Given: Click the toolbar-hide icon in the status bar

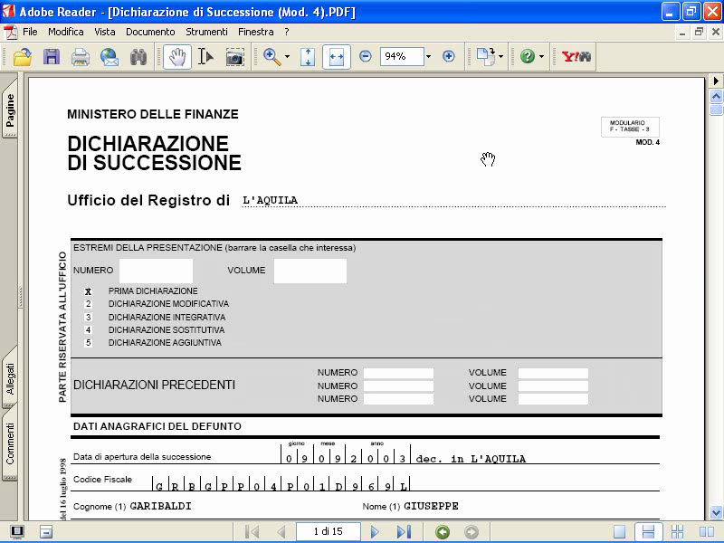Looking at the screenshot, I should 46,532.
